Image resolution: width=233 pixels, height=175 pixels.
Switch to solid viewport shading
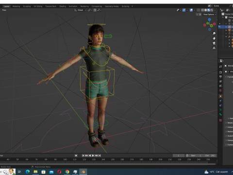click(x=206, y=10)
